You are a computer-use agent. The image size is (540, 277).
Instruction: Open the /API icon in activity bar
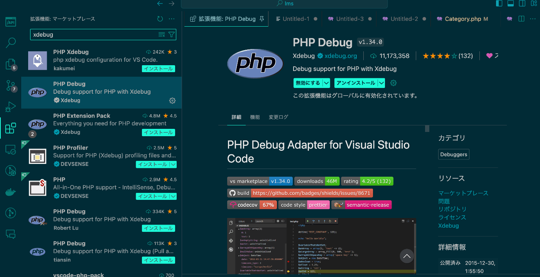(11, 22)
